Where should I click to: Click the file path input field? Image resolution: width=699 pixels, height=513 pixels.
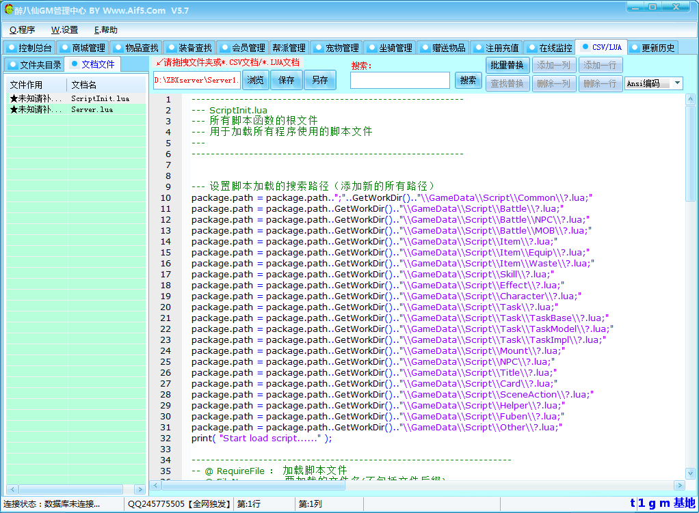coord(197,81)
